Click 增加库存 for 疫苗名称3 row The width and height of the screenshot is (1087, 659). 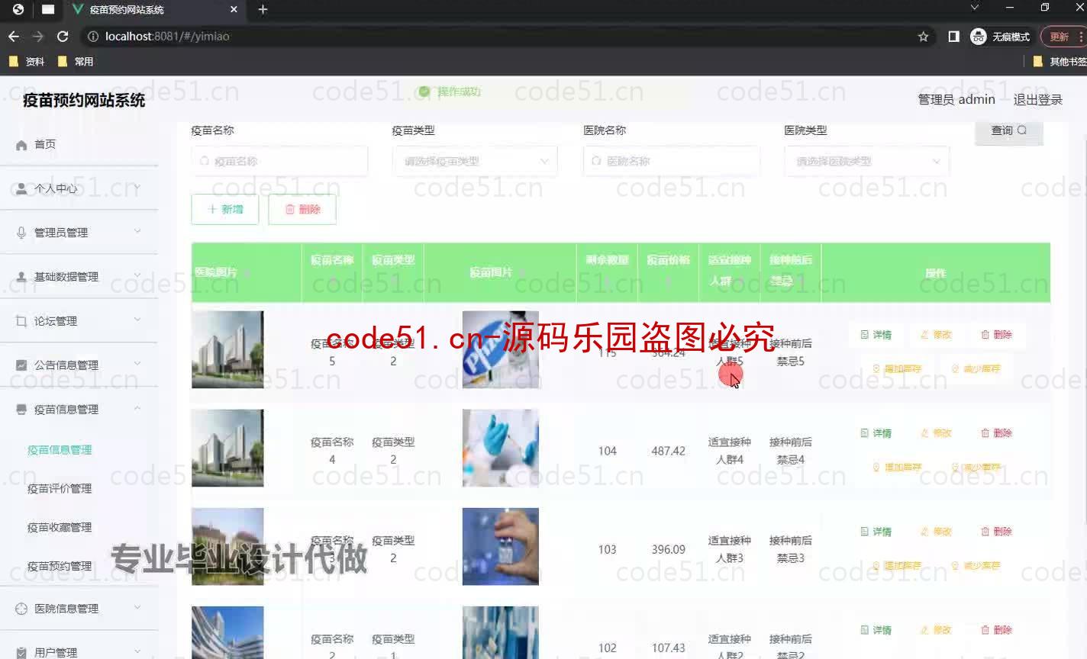click(x=897, y=566)
